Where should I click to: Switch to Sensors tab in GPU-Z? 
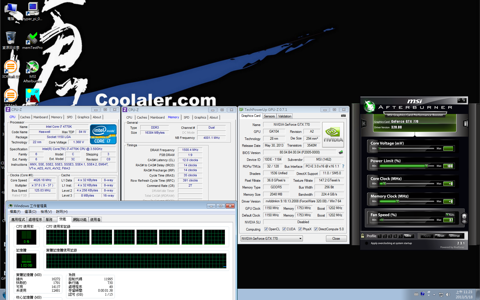269,116
